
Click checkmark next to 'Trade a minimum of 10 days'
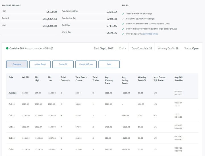click(x=123, y=14)
